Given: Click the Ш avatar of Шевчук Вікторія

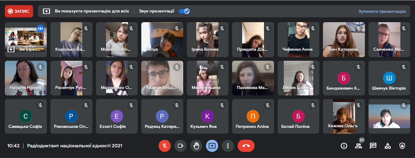Looking at the screenshot, I should point(389,78).
